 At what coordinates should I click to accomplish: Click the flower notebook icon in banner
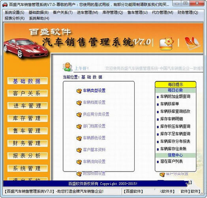pyautogui.click(x=167, y=43)
